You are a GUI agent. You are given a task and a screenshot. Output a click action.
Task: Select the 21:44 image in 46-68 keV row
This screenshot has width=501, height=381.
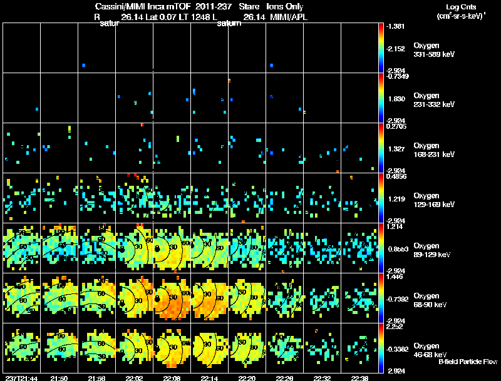(21, 348)
